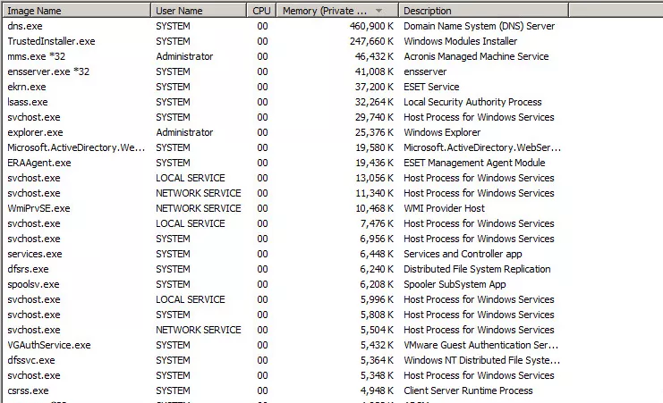Select the ERAAgent.exe process row
The image size is (663, 403).
coord(285,163)
